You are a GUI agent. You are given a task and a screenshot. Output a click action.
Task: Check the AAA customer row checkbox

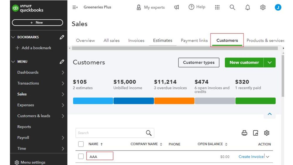coord(81,156)
